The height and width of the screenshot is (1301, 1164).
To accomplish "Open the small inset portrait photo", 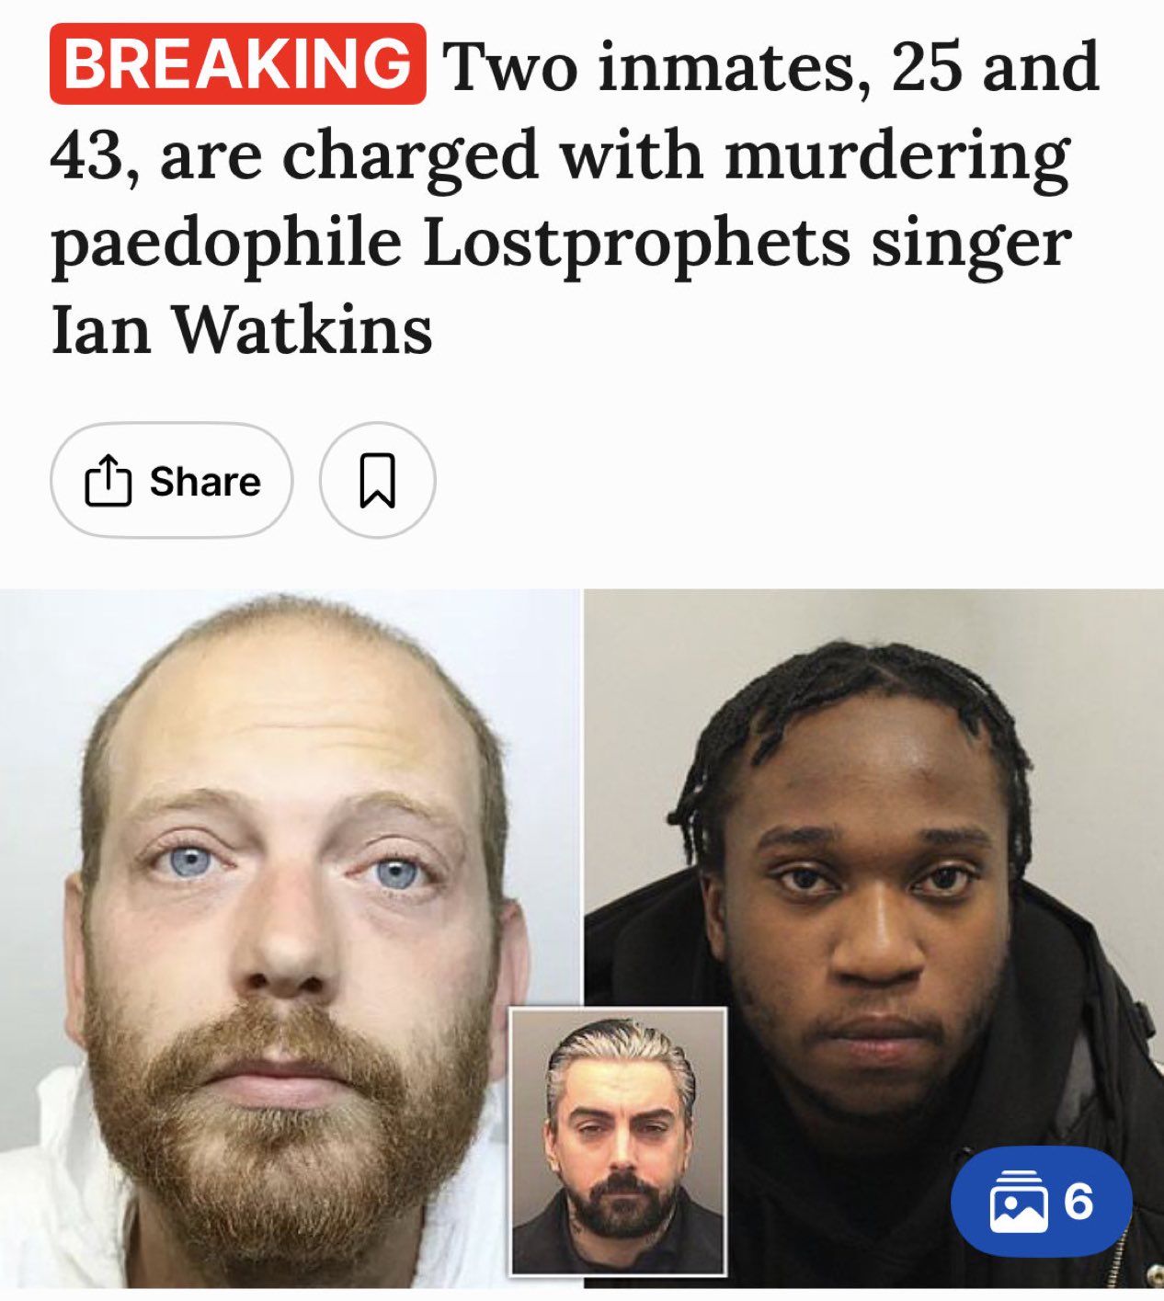I will tap(618, 1142).
